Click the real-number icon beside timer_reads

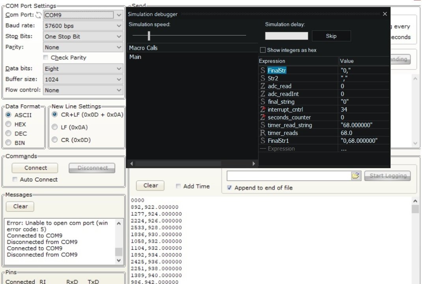tap(263, 133)
